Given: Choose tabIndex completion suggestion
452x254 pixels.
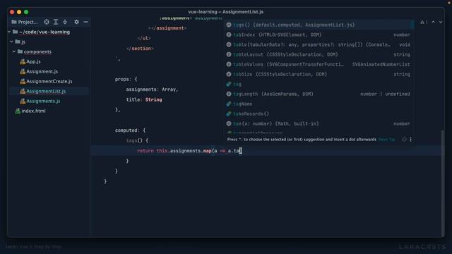Looking at the screenshot, I should [319, 35].
